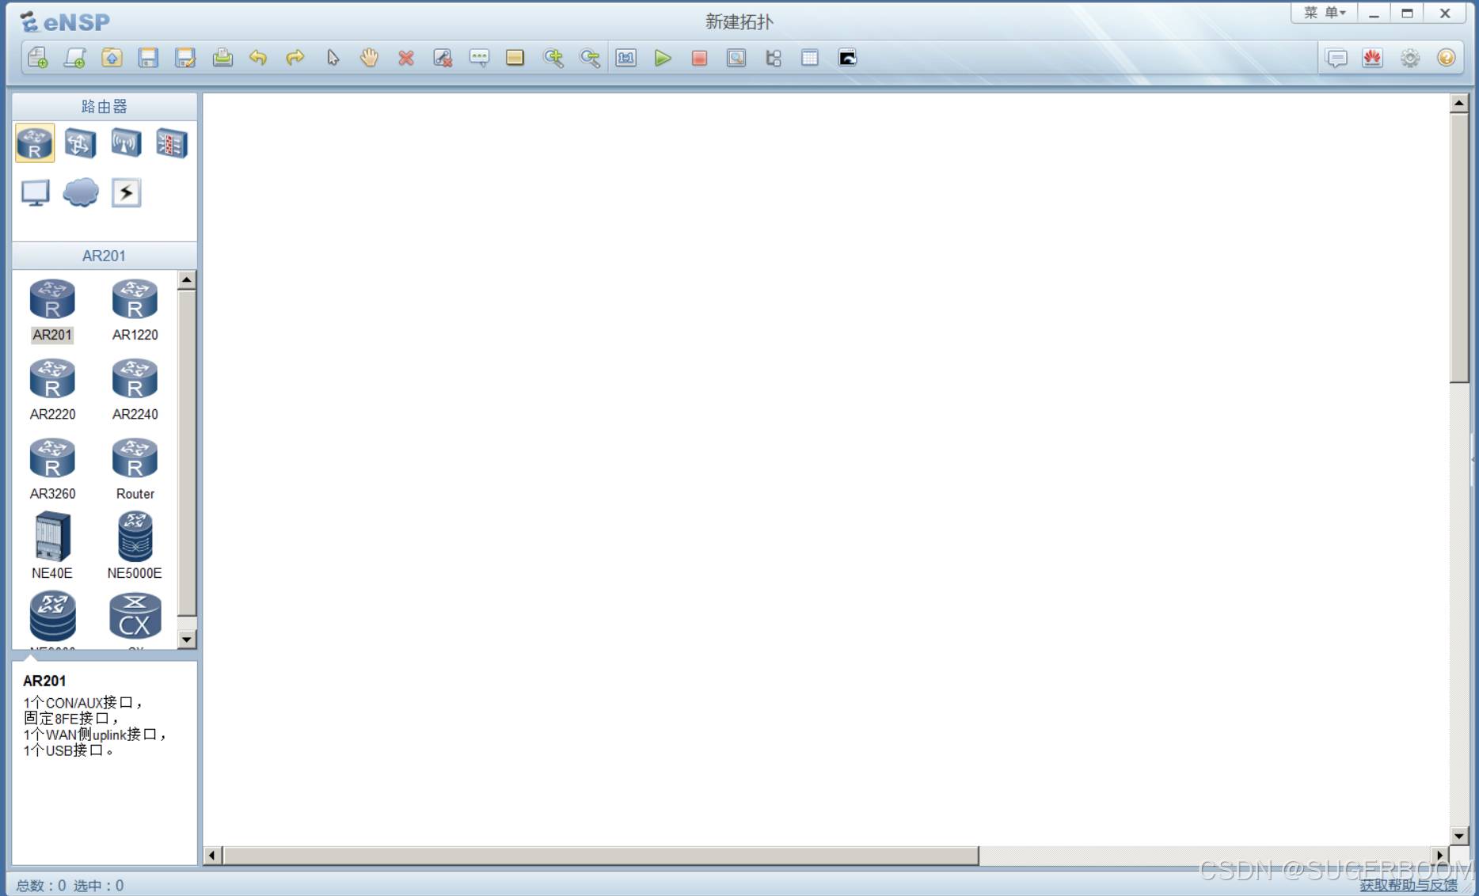This screenshot has width=1479, height=896.
Task: Pick the AR1220 router model
Action: pos(135,310)
